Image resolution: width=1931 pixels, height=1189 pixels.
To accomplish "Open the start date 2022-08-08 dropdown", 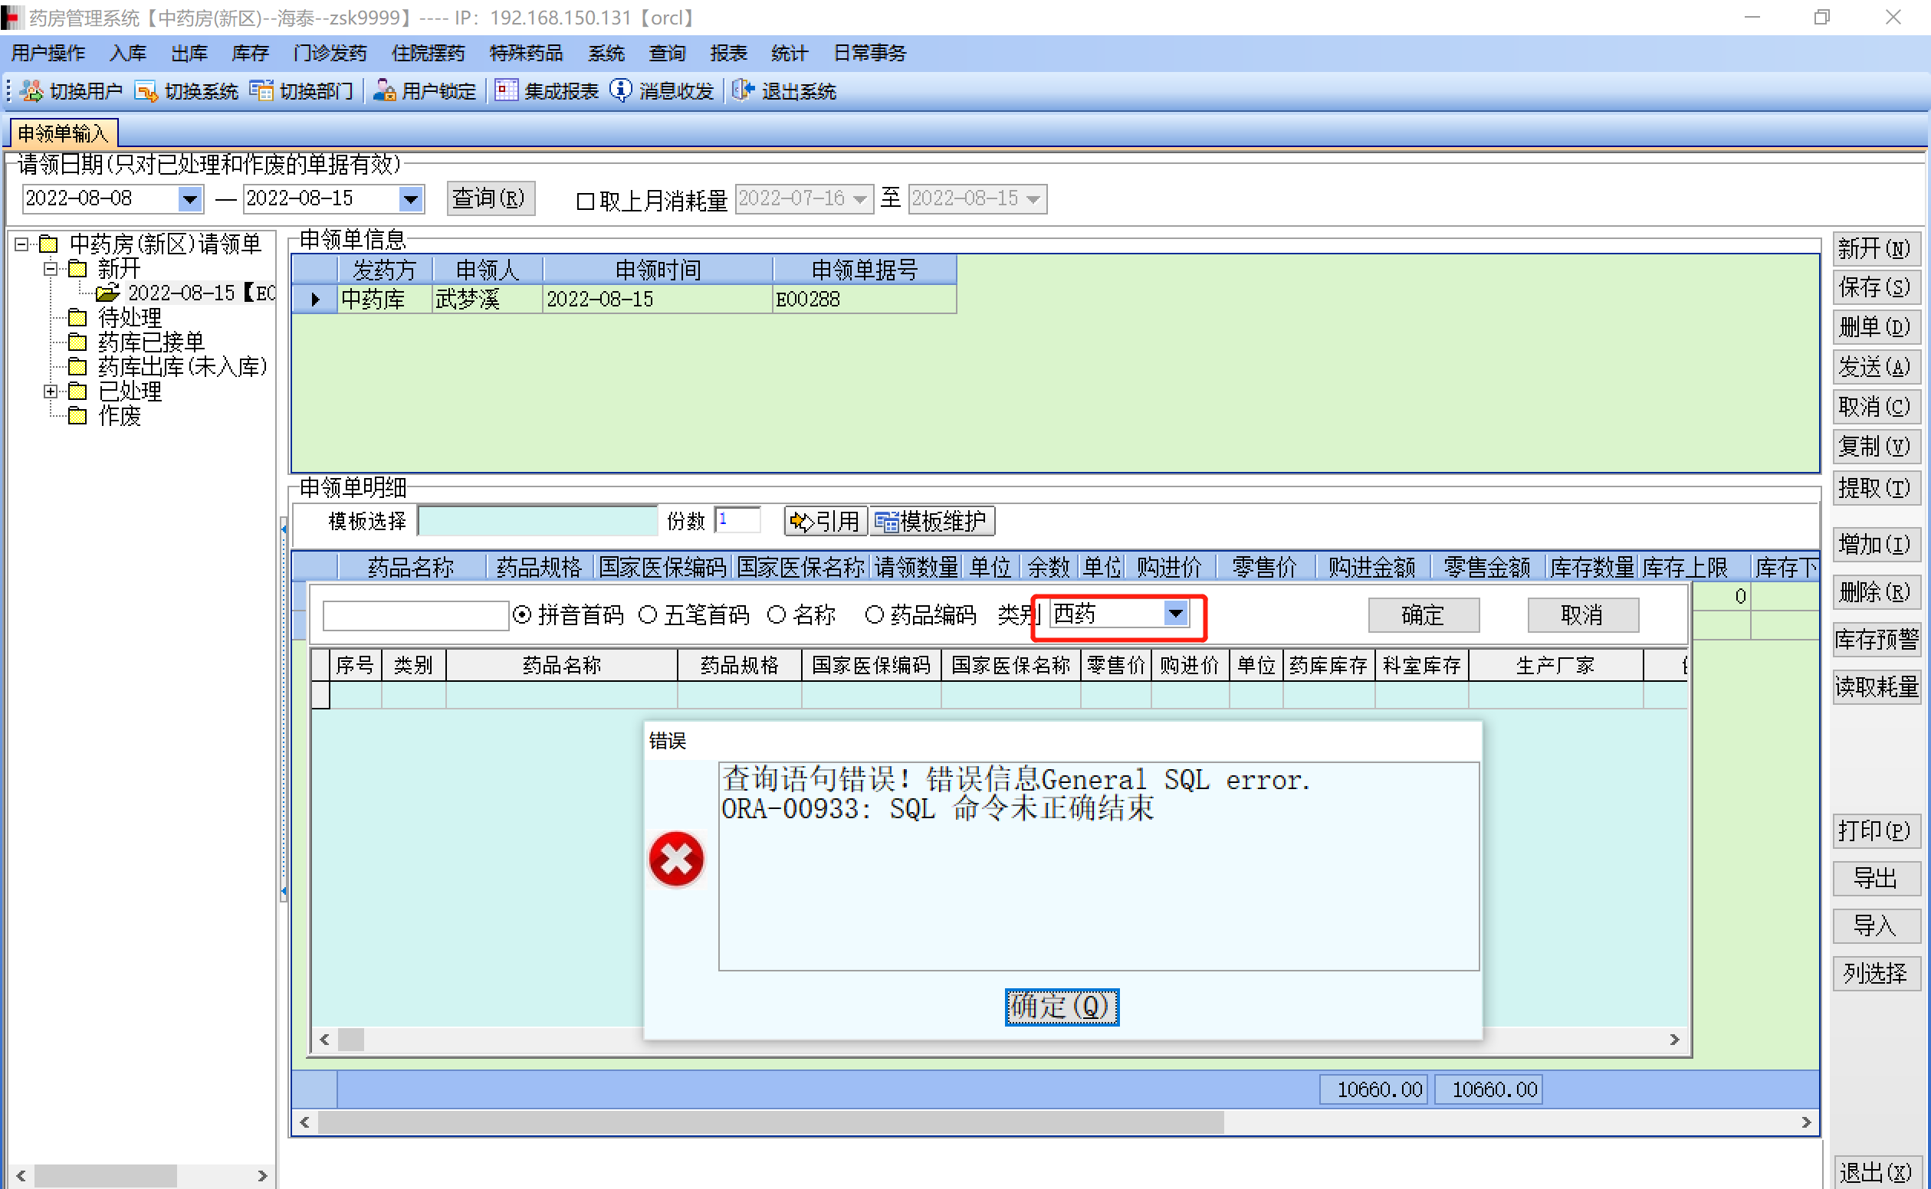I will [189, 199].
